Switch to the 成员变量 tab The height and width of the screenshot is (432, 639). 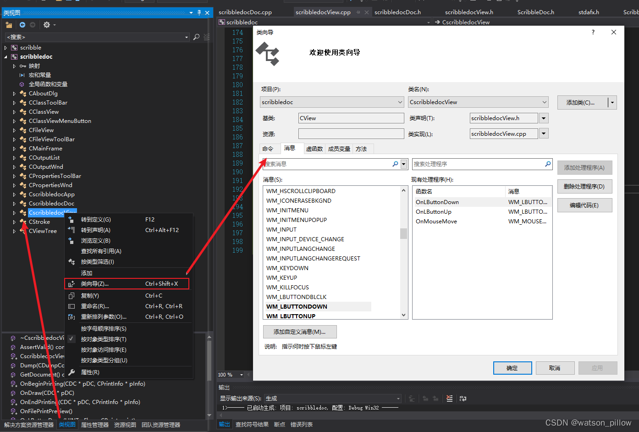(339, 149)
